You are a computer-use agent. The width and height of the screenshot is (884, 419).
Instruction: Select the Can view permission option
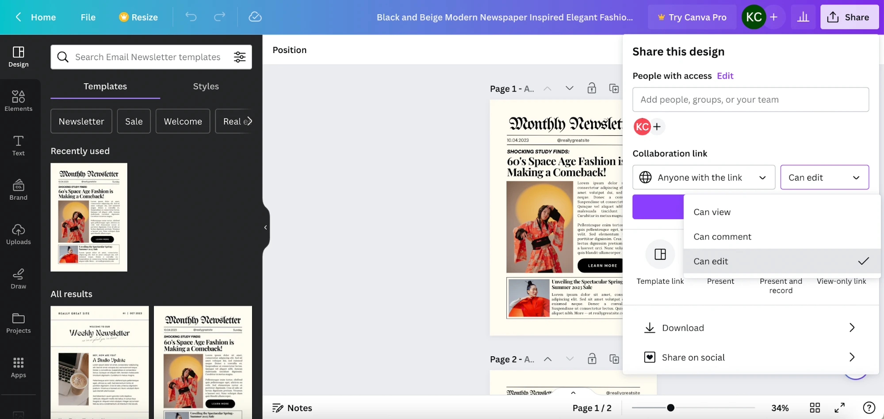click(712, 212)
